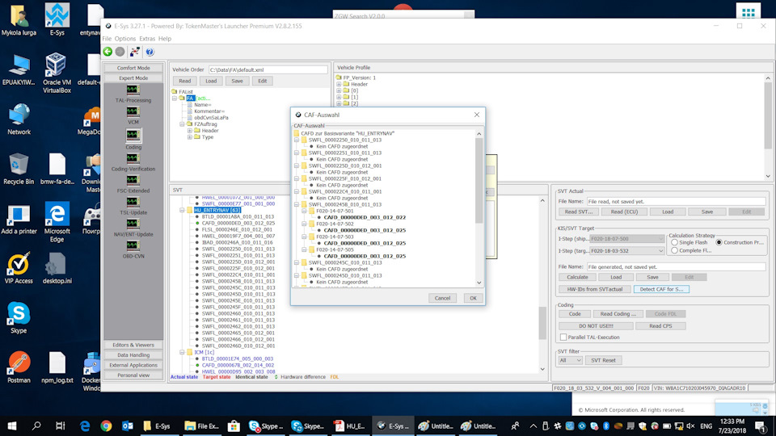Open the blue help icon
This screenshot has width=776, height=436.
(150, 52)
